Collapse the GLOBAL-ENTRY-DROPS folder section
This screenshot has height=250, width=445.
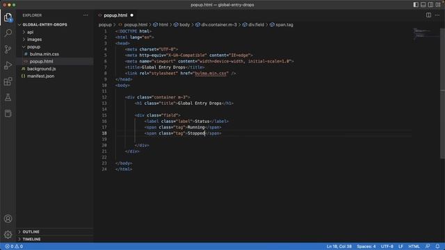(x=44, y=25)
